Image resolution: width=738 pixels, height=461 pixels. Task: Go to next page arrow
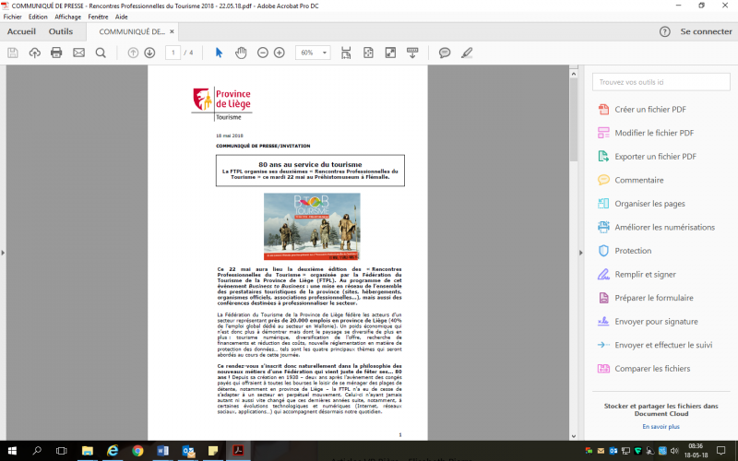(149, 53)
